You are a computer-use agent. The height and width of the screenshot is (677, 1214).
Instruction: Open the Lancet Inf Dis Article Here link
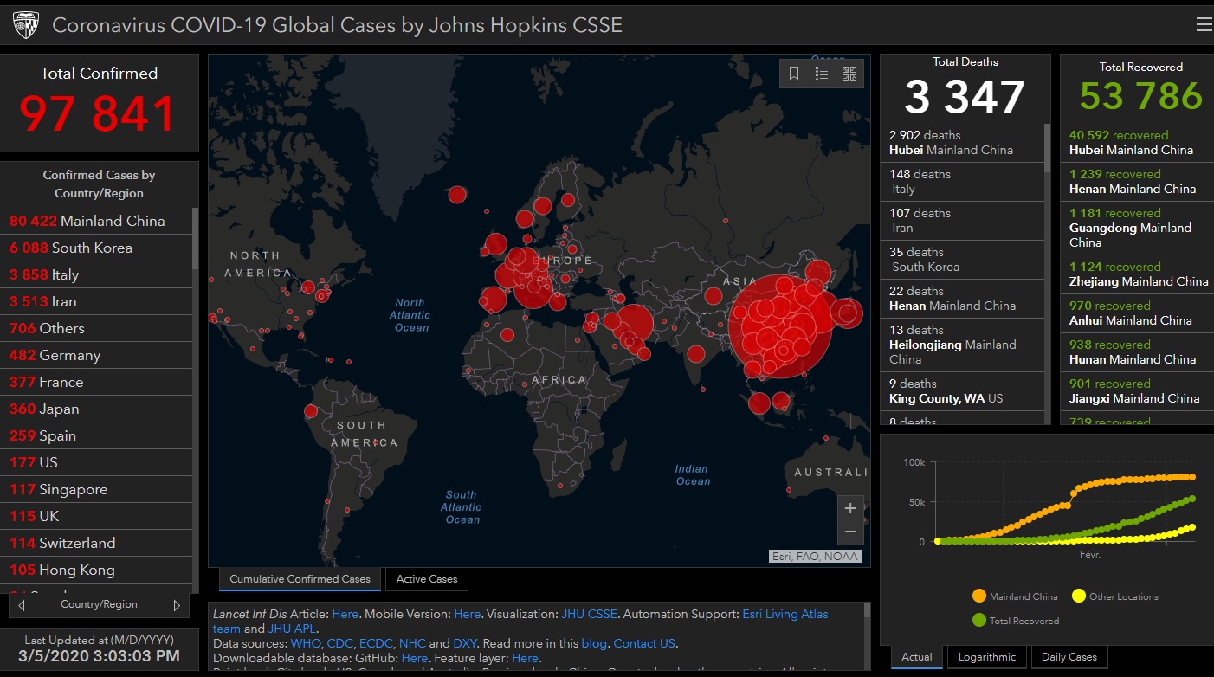345,614
